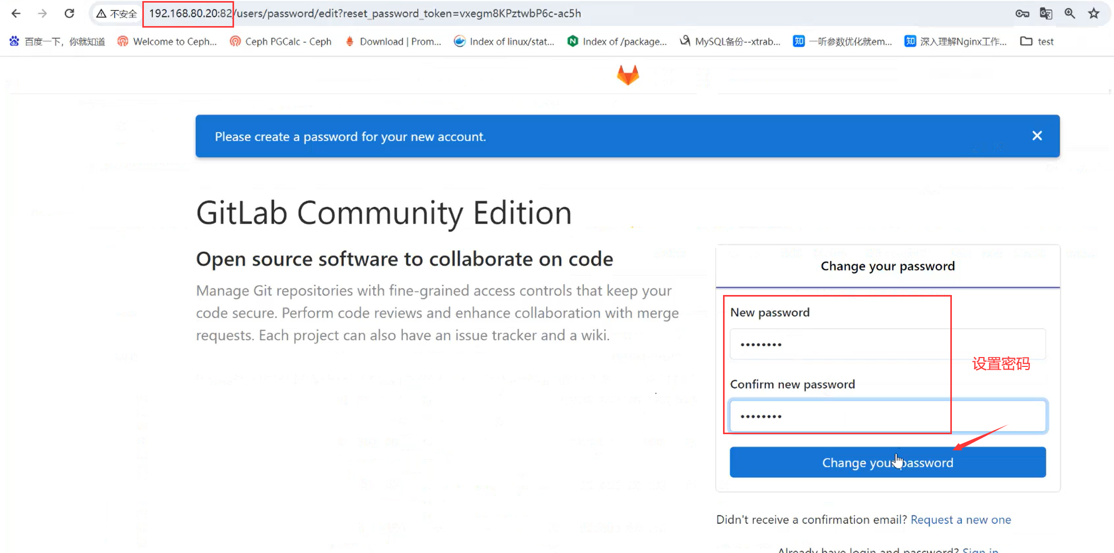This screenshot has height=553, width=1114.
Task: Click the 'Open source software to collaborate on code' text
Action: 405,259
